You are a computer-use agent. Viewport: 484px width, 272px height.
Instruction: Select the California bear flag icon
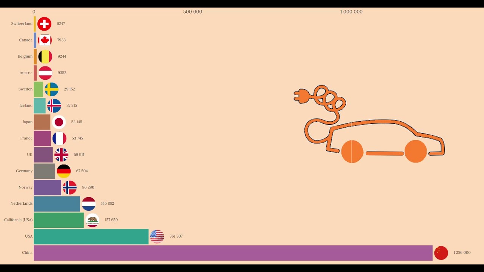[92, 220]
